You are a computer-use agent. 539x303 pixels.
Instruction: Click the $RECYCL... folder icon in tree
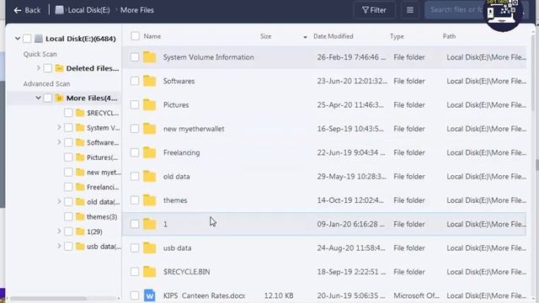tap(80, 113)
